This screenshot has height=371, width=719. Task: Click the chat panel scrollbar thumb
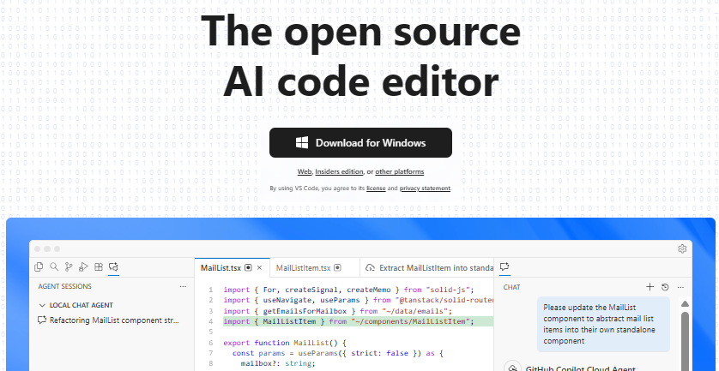685,341
